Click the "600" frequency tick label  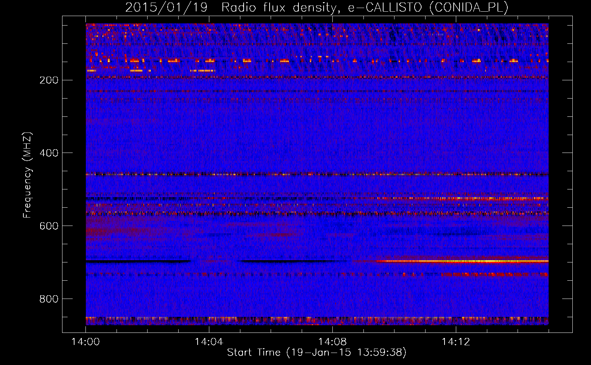[x=49, y=226]
